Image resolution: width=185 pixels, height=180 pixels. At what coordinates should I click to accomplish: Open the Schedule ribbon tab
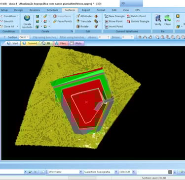[52, 10]
